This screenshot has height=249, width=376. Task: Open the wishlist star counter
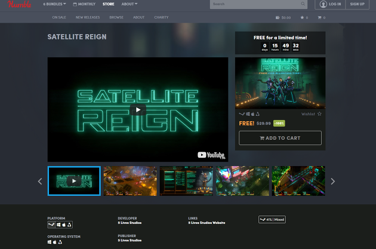point(304,17)
